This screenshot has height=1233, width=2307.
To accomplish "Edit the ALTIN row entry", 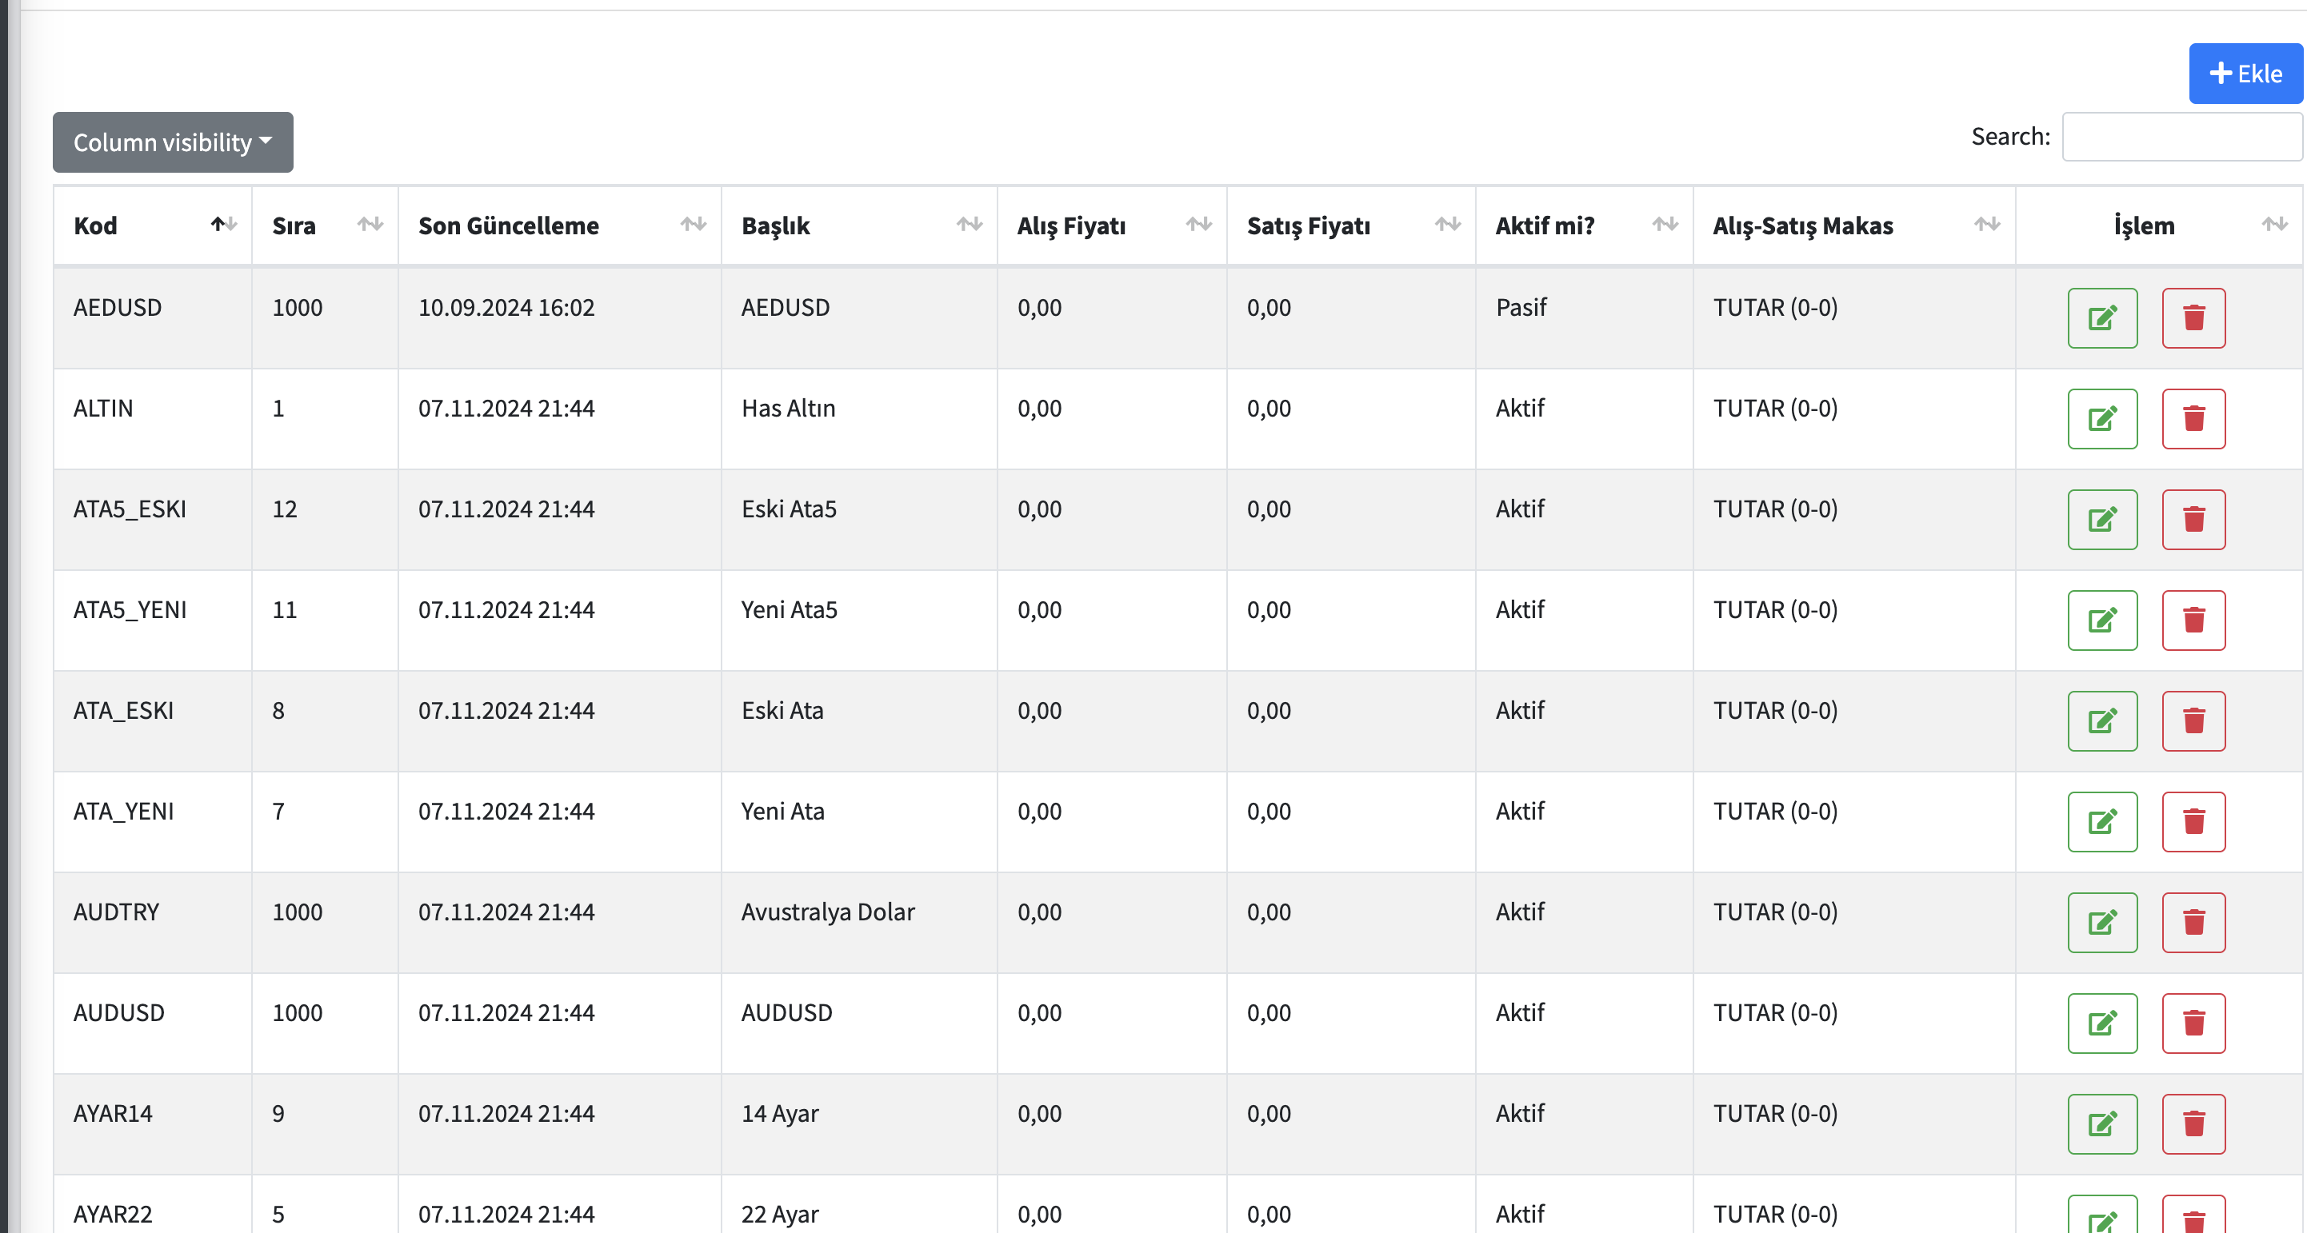I will 2102,418.
